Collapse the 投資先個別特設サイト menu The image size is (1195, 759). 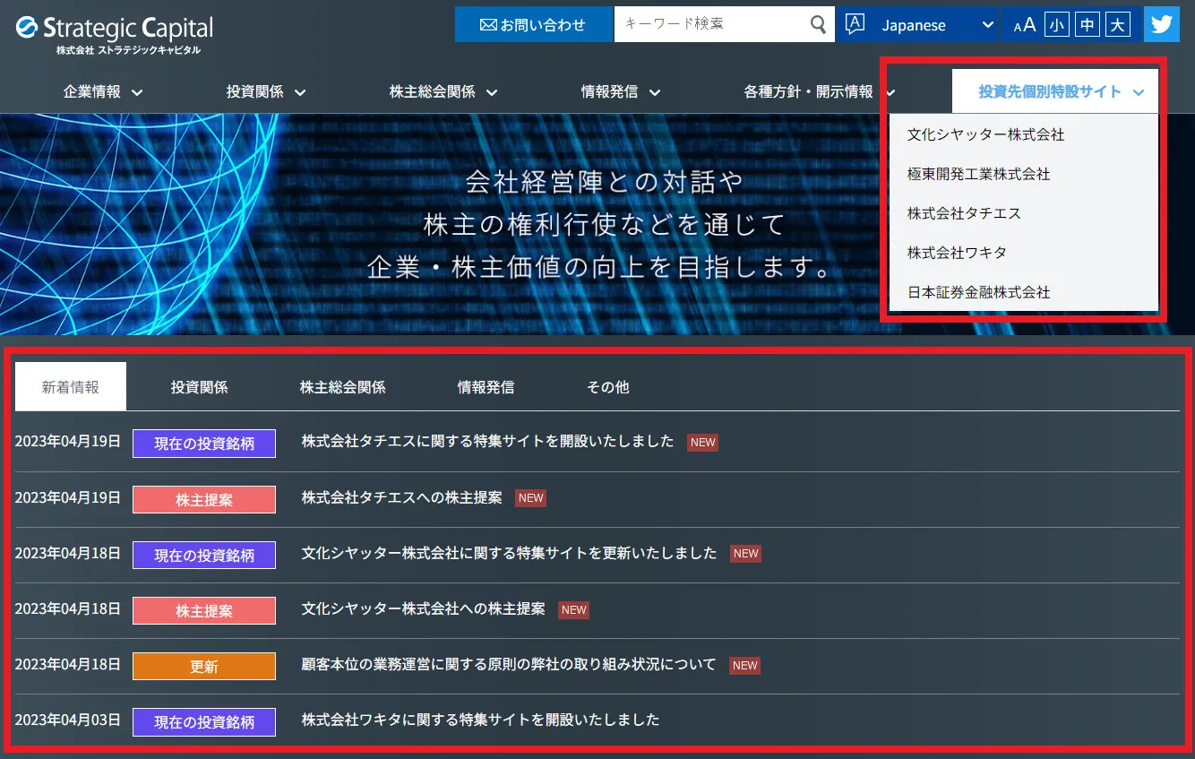(1055, 91)
